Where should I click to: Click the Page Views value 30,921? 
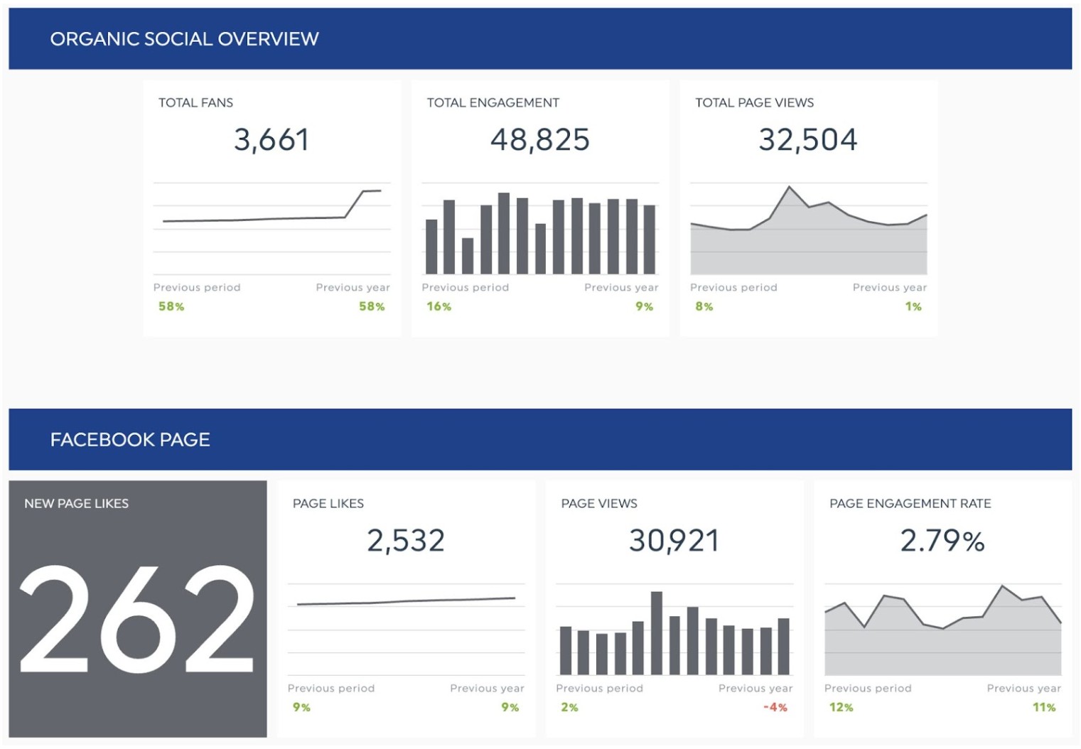coord(674,541)
